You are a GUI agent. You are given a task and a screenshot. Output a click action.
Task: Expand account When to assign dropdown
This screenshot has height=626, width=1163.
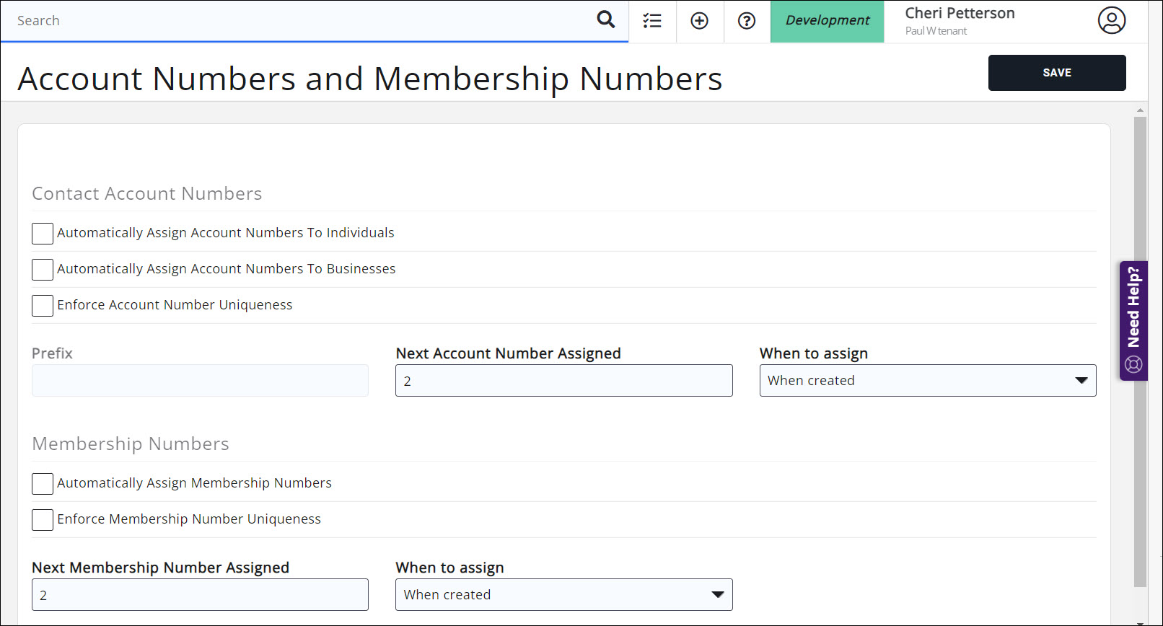[x=927, y=381]
